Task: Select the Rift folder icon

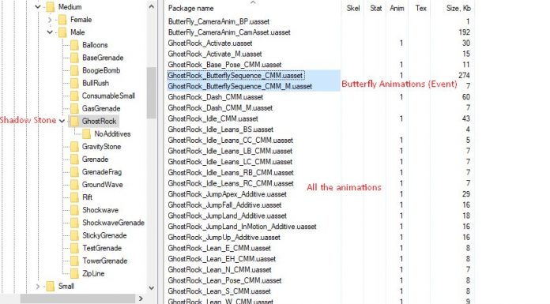Action: coord(74,197)
